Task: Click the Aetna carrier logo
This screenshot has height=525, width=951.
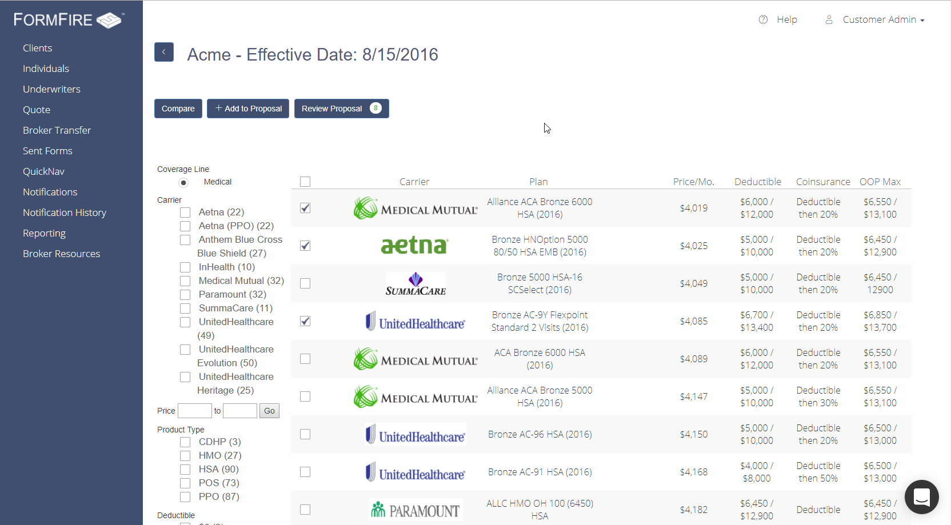Action: tap(415, 246)
